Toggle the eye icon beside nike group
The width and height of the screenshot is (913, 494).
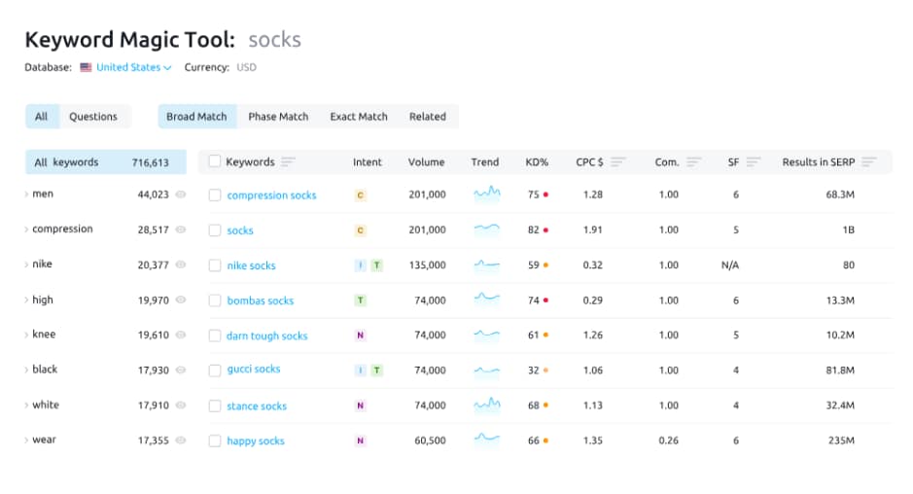click(180, 265)
